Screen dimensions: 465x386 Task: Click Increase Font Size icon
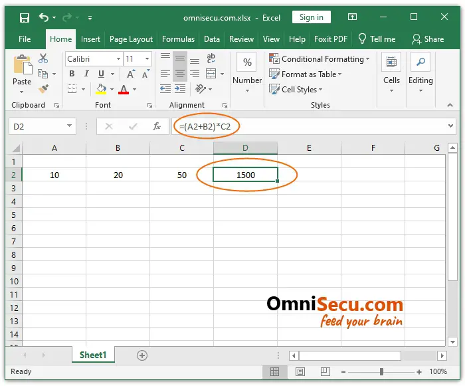[x=131, y=74]
